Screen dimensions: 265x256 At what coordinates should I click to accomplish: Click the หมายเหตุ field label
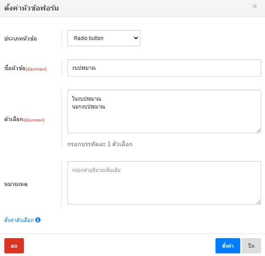[x=16, y=184]
